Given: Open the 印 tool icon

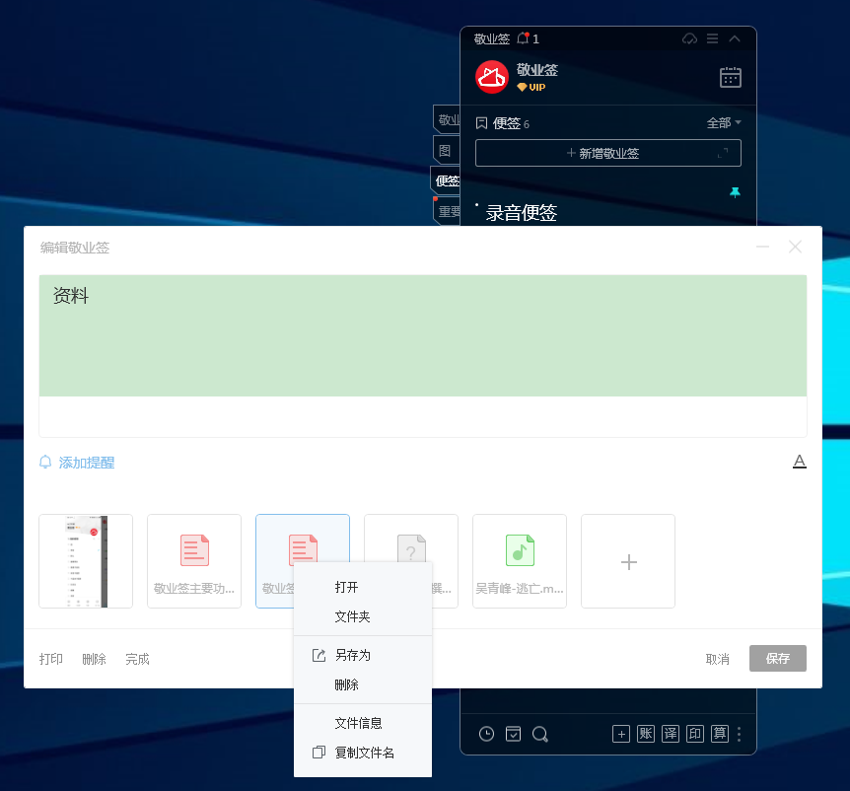Looking at the screenshot, I should click(x=695, y=734).
